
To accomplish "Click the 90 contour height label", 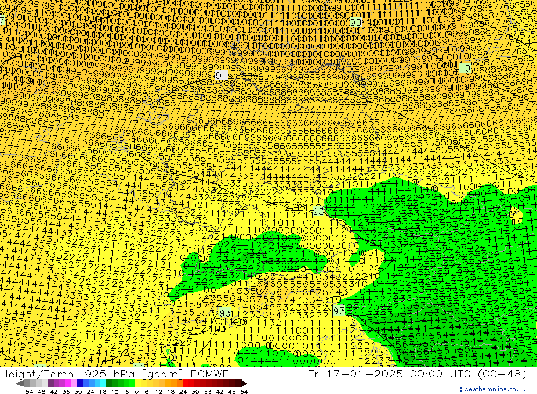I will [356, 22].
